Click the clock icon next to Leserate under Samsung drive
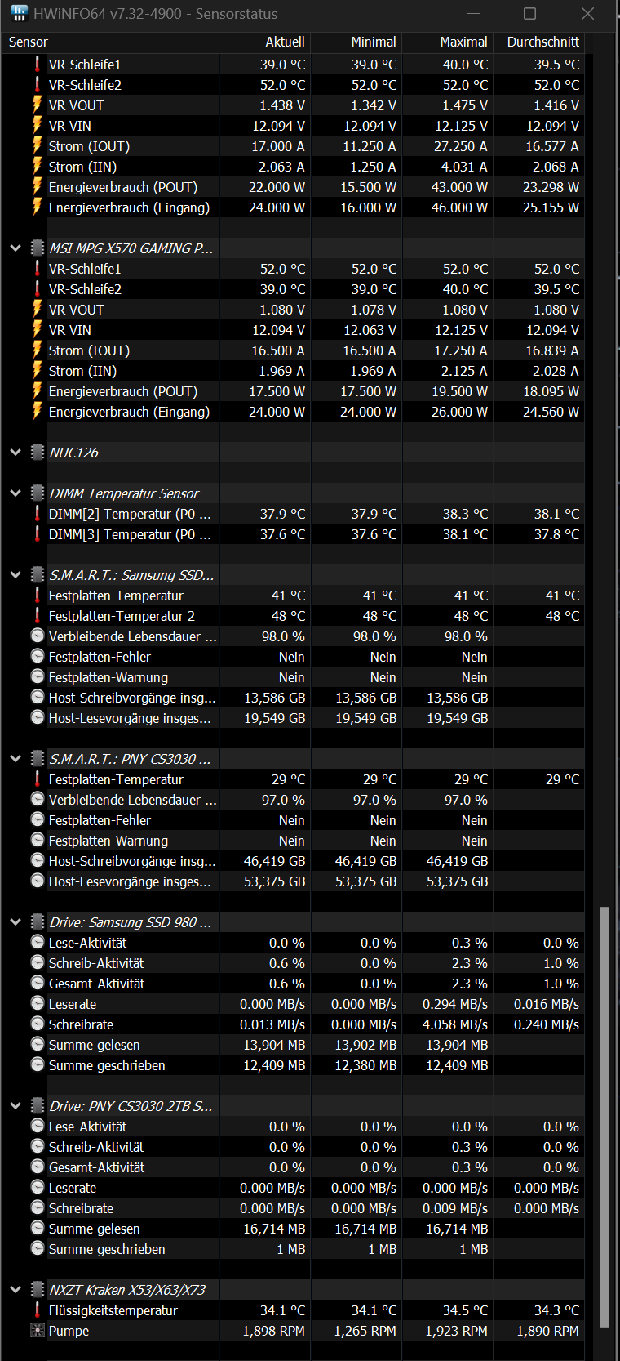The image size is (620, 1361). 38,1003
